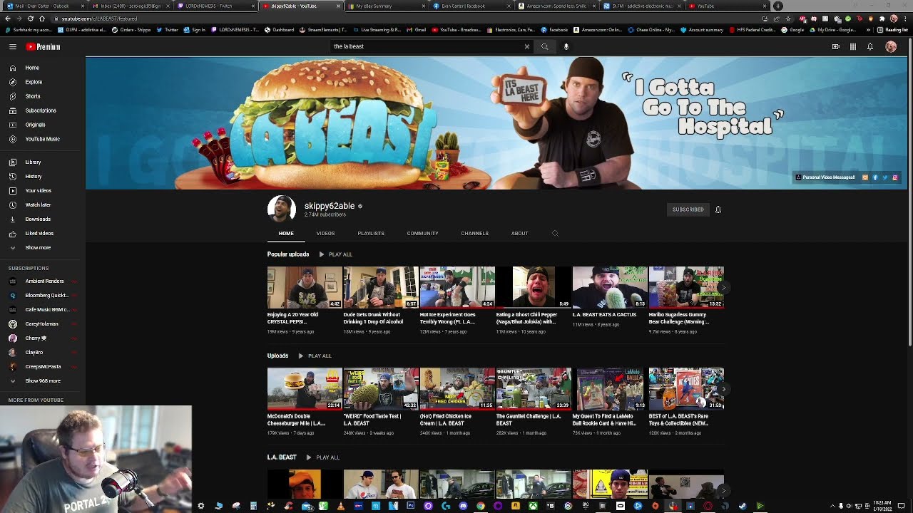Open L.A. BEAST EATS A CACTUS thumbnail
Image resolution: width=913 pixels, height=513 pixels.
[610, 287]
